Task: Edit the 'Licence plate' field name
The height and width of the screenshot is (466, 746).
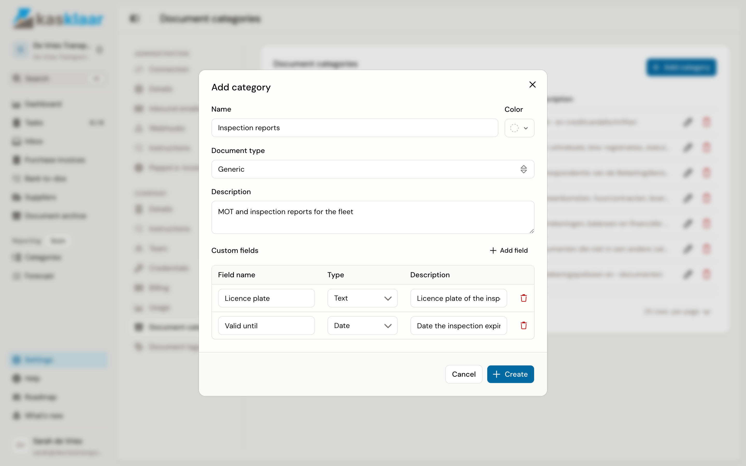Action: (x=266, y=298)
